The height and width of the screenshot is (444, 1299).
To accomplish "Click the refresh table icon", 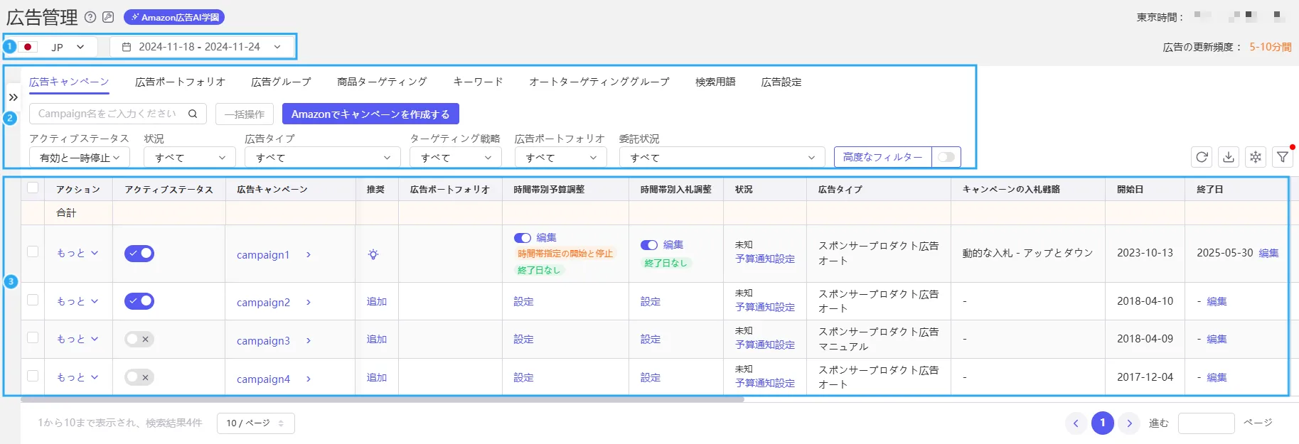I will pos(1202,157).
